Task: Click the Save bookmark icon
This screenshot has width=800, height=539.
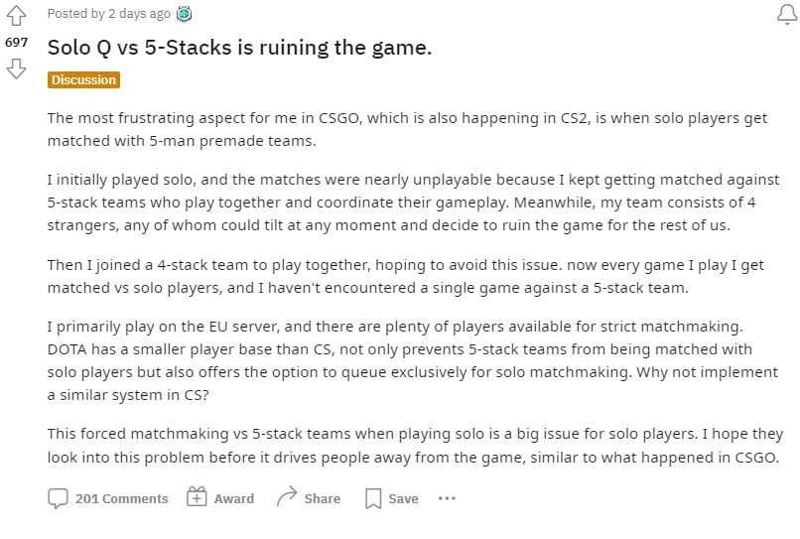Action: tap(373, 498)
